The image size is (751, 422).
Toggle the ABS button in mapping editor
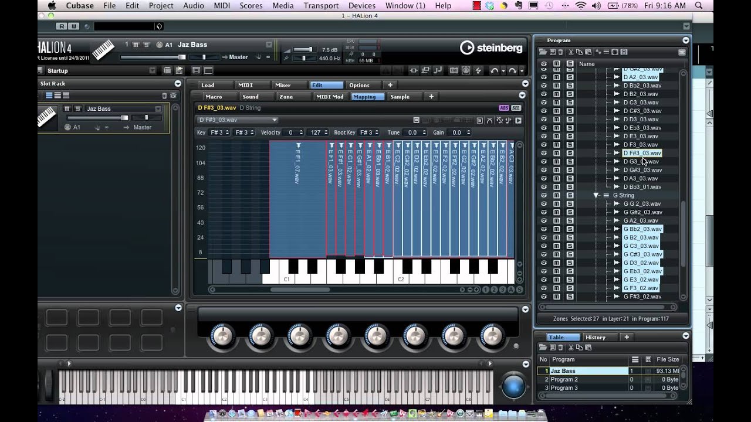point(504,108)
